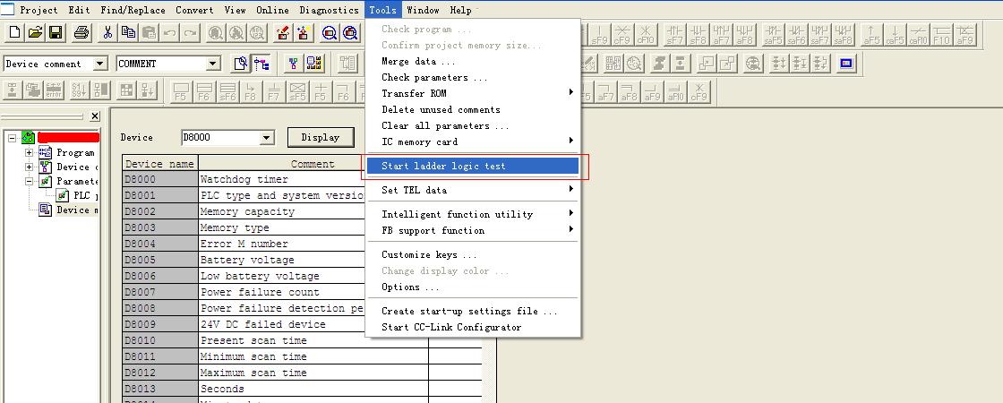
Task: Click the Cut scissors icon
Action: 108,33
